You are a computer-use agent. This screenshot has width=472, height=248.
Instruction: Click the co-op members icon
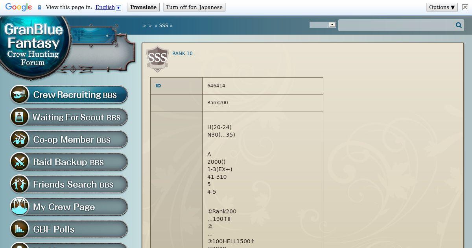coord(20,140)
